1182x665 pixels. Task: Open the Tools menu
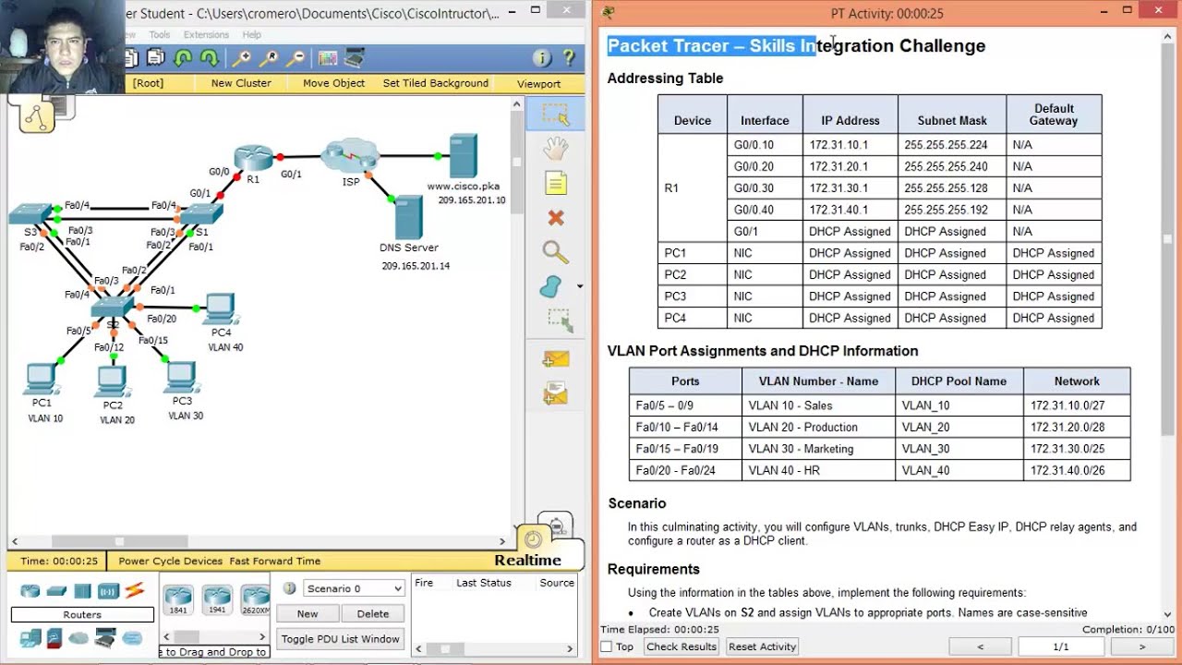pos(160,35)
